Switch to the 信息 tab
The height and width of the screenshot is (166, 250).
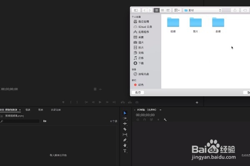pyautogui.click(x=28, y=110)
